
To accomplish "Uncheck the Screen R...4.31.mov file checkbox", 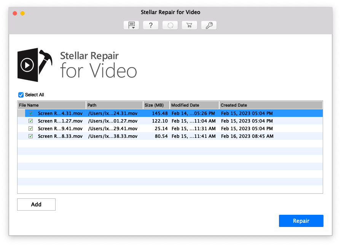I will [31, 113].
